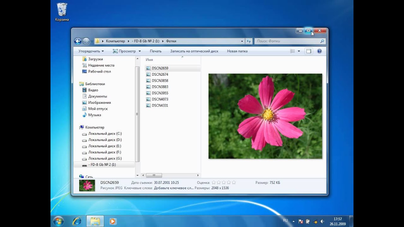Click the file list horizontal scrollbar right arrow
Viewport: 404px width, 227px height.
[198, 175]
